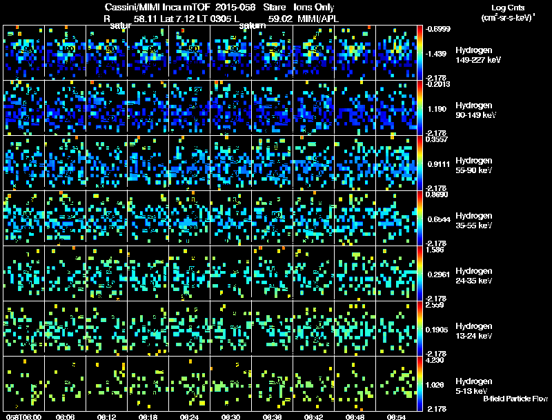Click the 06:54 time axis label
This screenshot has width=552, height=420.
click(396, 417)
